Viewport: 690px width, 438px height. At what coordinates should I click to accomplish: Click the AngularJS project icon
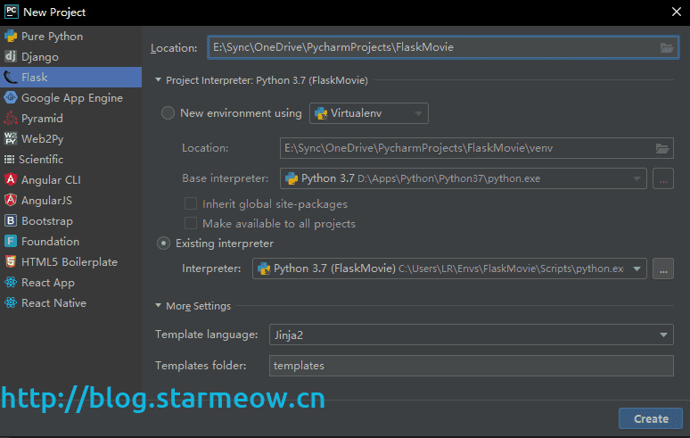tap(11, 201)
